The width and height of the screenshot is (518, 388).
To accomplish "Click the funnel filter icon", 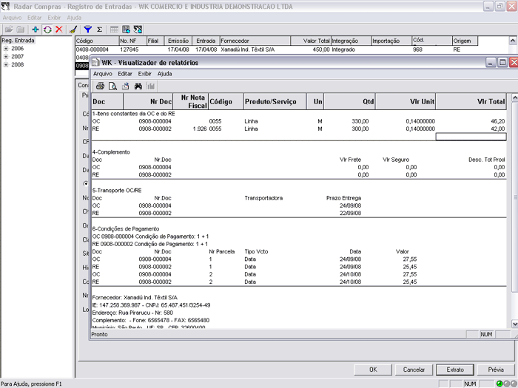I will (x=87, y=29).
